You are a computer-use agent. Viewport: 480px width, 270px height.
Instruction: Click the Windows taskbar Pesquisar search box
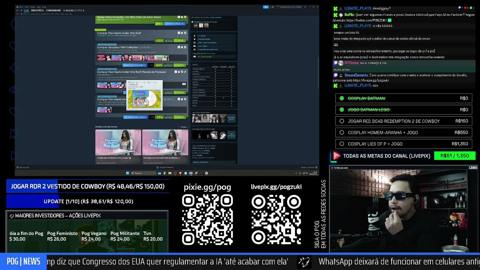143,173
